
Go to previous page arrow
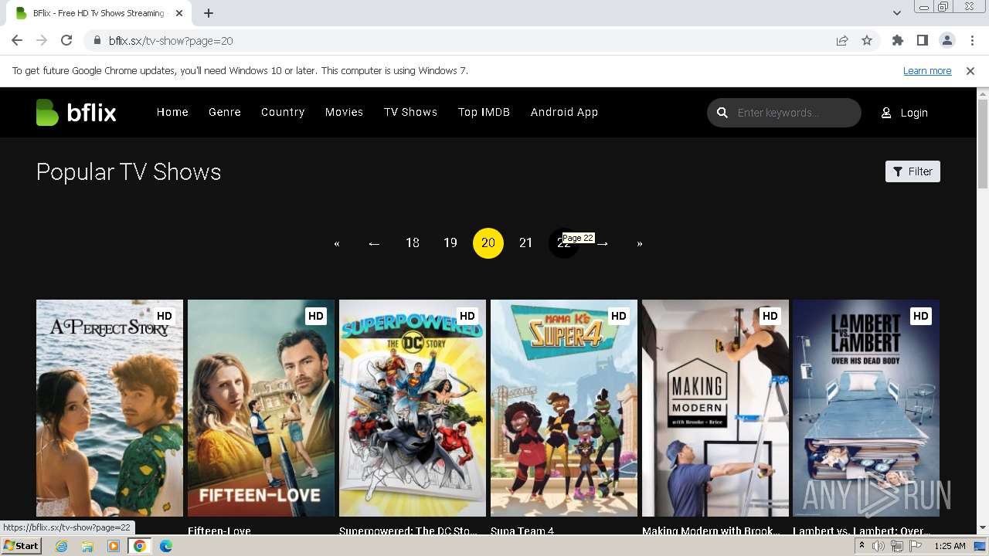[x=375, y=243]
